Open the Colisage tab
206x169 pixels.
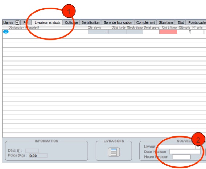click(71, 22)
